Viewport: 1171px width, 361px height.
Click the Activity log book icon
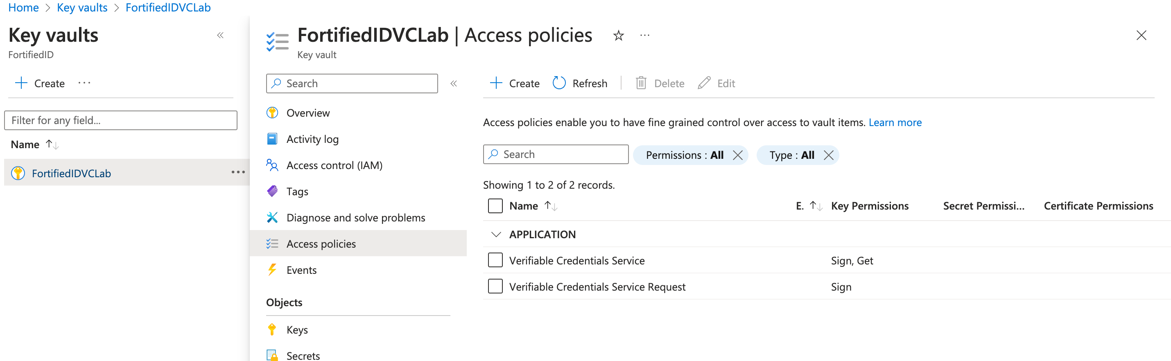point(272,139)
